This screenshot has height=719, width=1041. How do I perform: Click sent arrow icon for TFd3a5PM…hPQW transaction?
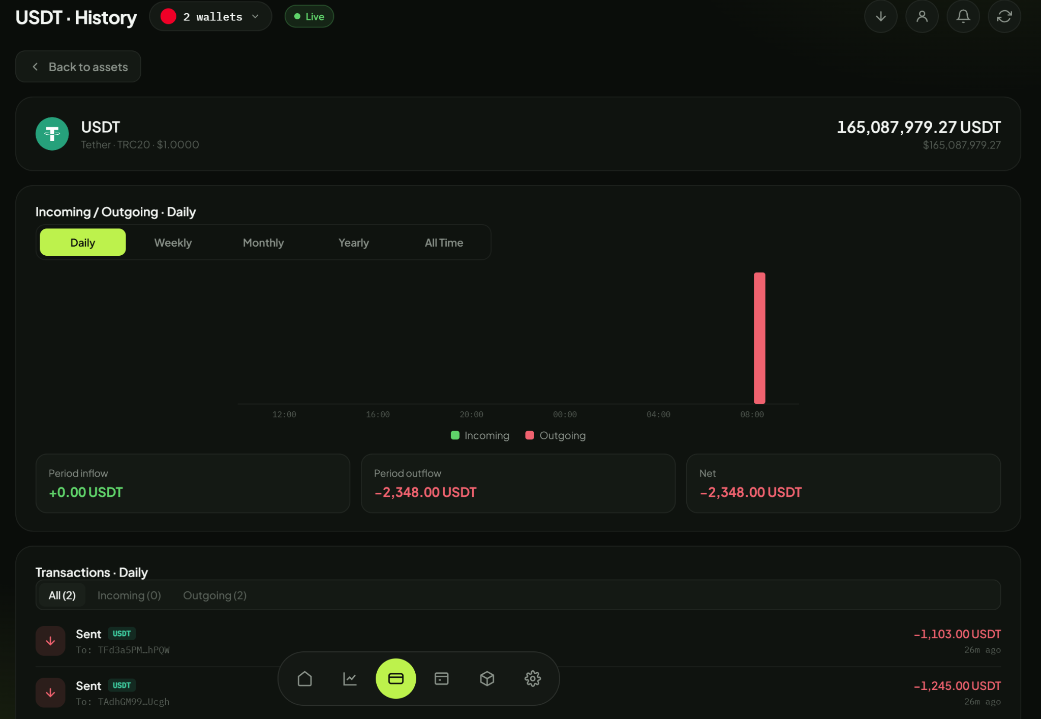[50, 641]
